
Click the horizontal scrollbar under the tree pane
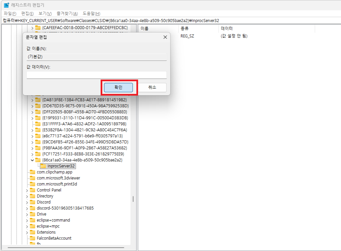pos(66,248)
